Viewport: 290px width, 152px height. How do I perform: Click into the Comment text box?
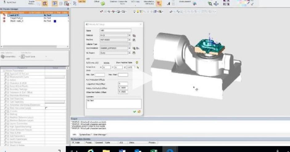[114, 103]
